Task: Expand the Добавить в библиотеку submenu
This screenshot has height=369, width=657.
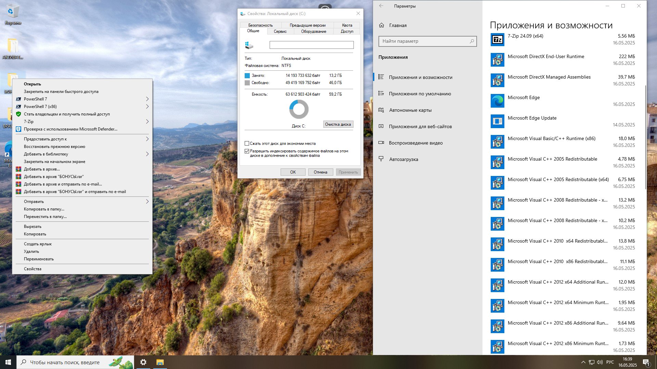Action: 147,154
